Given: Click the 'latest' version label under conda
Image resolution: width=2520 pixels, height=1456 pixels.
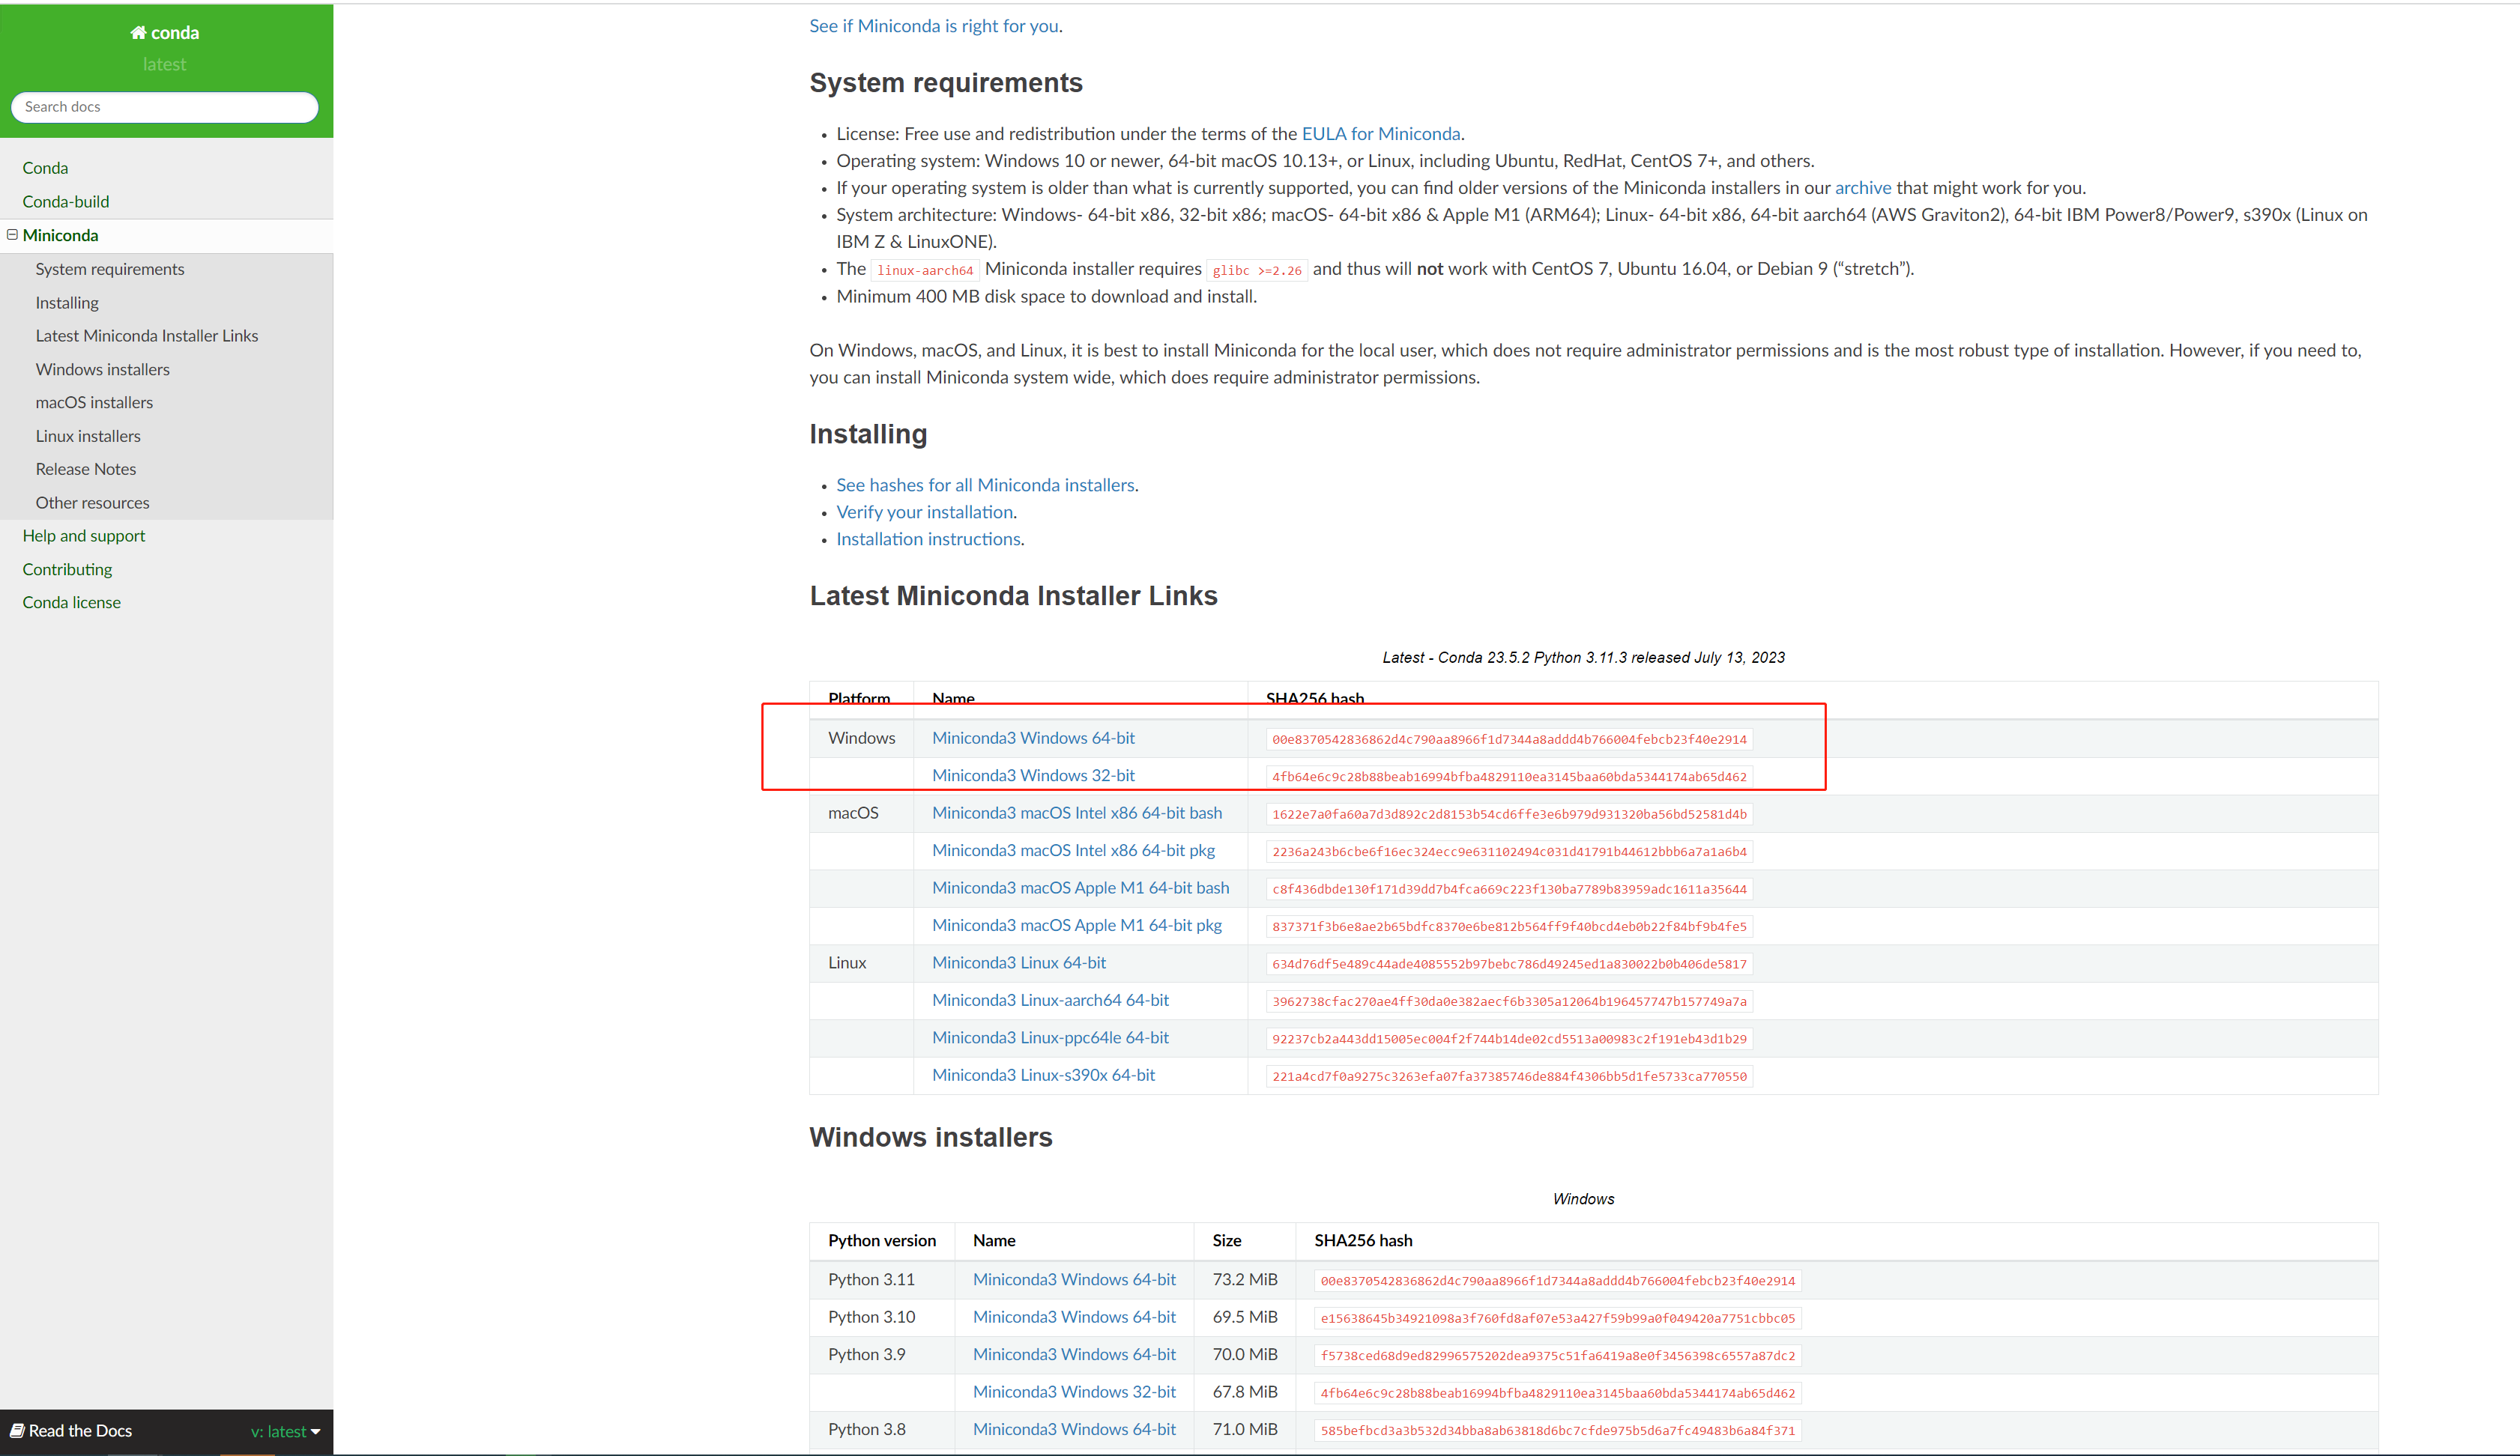Looking at the screenshot, I should pyautogui.click(x=164, y=64).
